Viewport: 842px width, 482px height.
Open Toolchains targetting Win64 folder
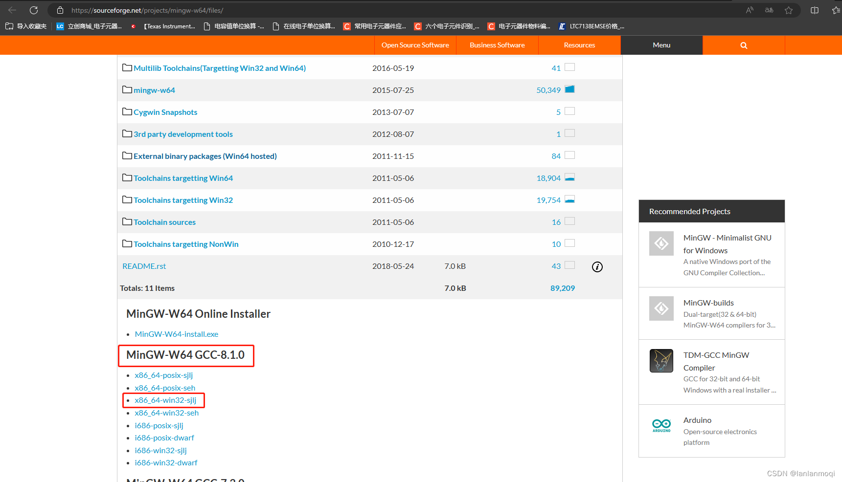point(183,178)
